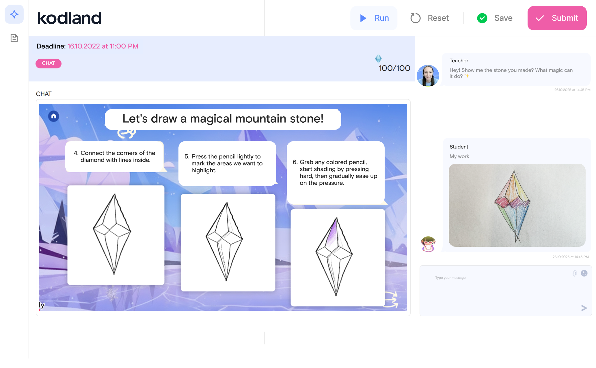Viewport: 596px width, 368px height.
Task: Click the Run button
Action: tap(374, 18)
